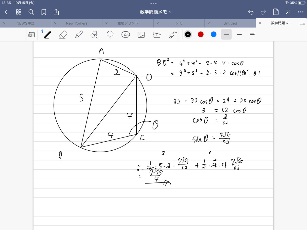The height and width of the screenshot is (230, 307).
Task: Select the Lasso tool
Action: tap(110, 34)
